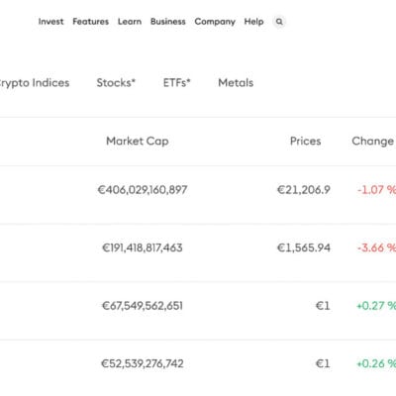
Task: Select market cap €67,549,562,651
Action: pyautogui.click(x=143, y=306)
